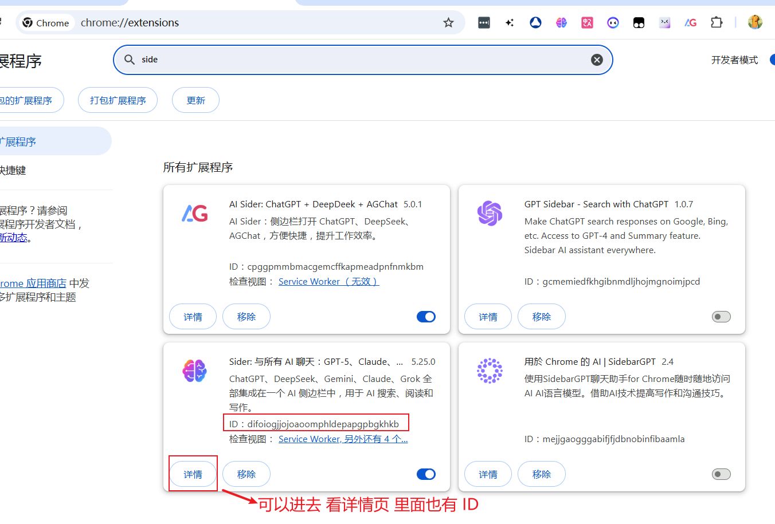The width and height of the screenshot is (775, 524).
Task: Remove the GPT Sidebar extension
Action: click(x=541, y=317)
